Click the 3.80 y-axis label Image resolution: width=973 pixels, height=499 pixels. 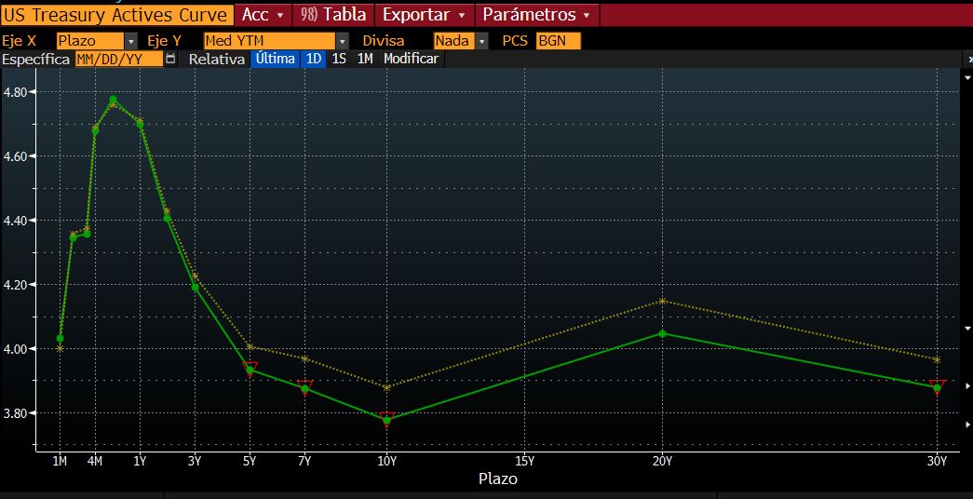16,413
